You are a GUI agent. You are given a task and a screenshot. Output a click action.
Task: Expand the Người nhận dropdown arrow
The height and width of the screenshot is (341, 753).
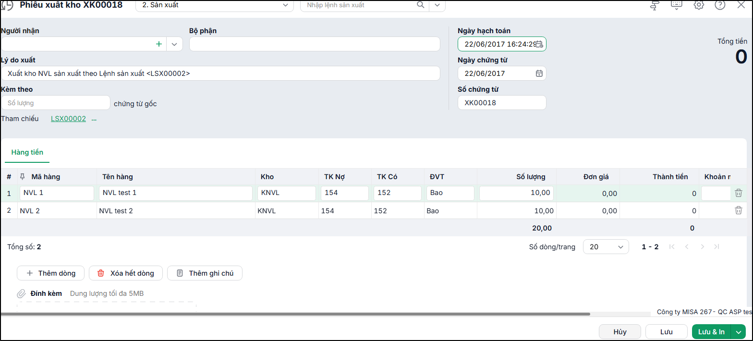click(174, 44)
